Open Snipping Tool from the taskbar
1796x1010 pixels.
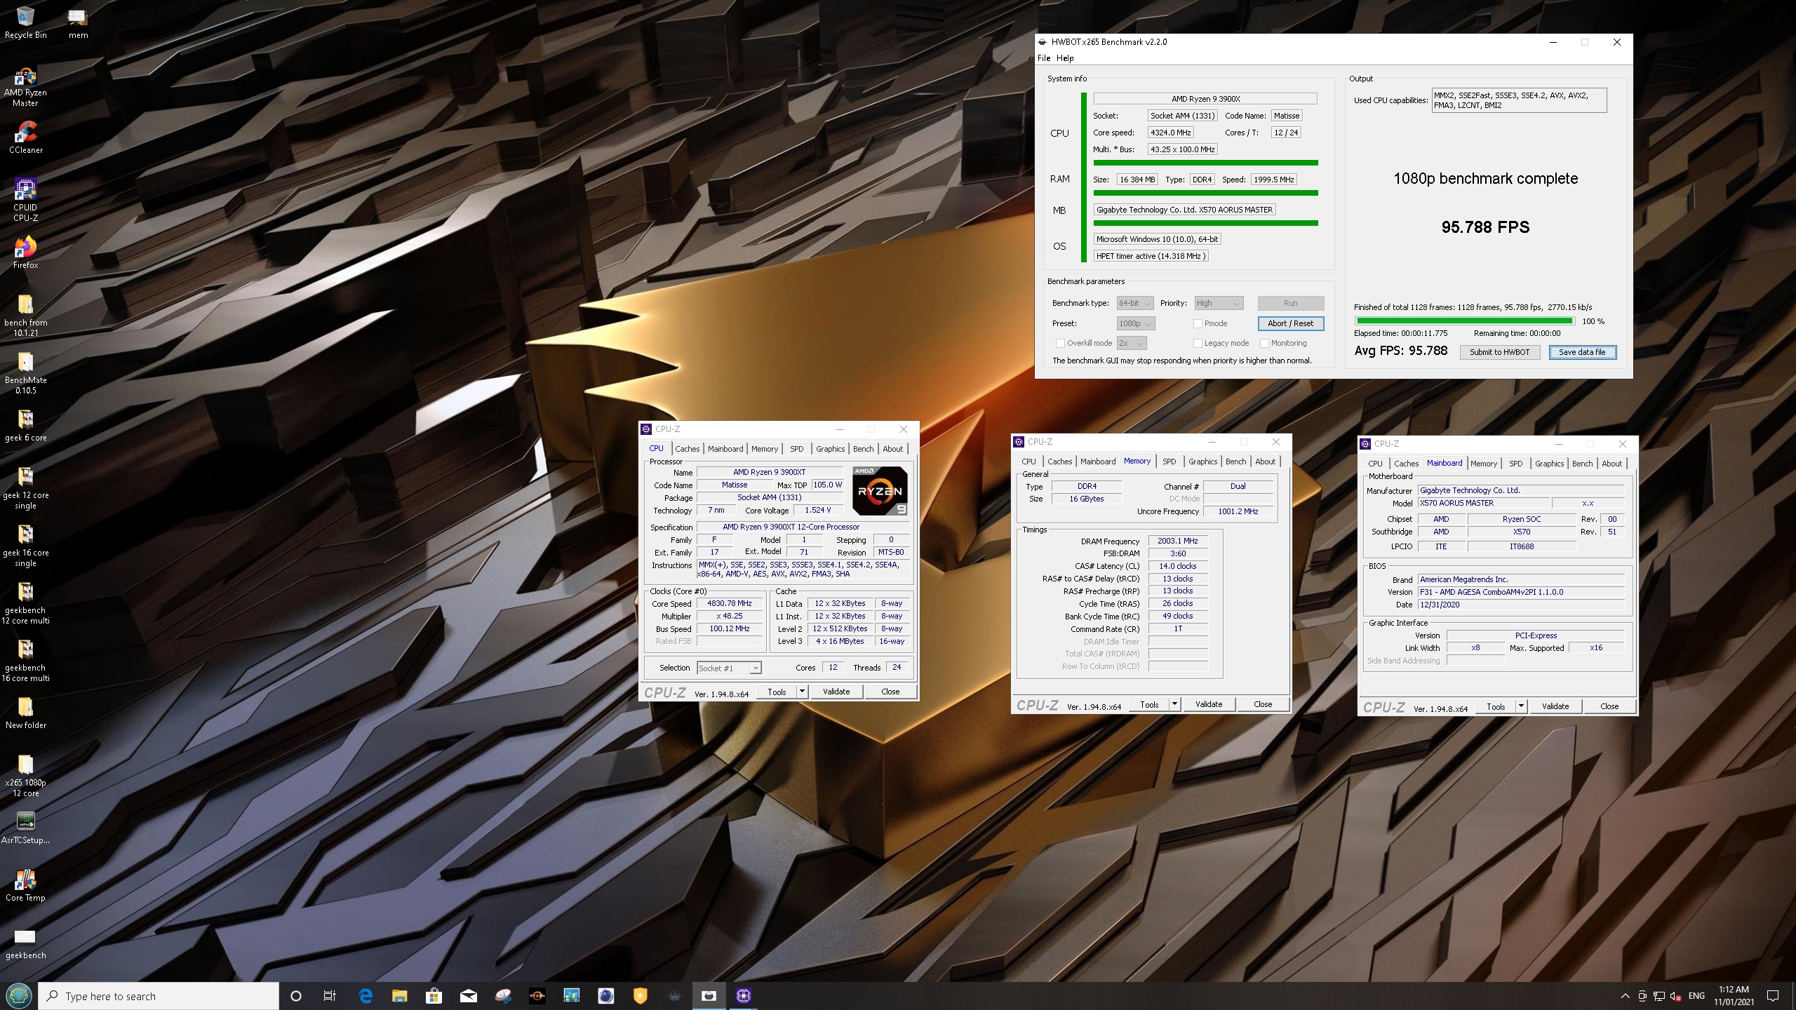[x=502, y=995]
